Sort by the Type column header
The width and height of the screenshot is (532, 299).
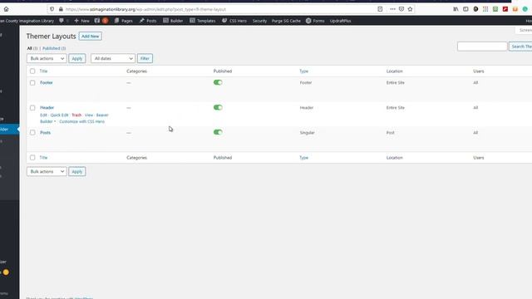tap(303, 71)
